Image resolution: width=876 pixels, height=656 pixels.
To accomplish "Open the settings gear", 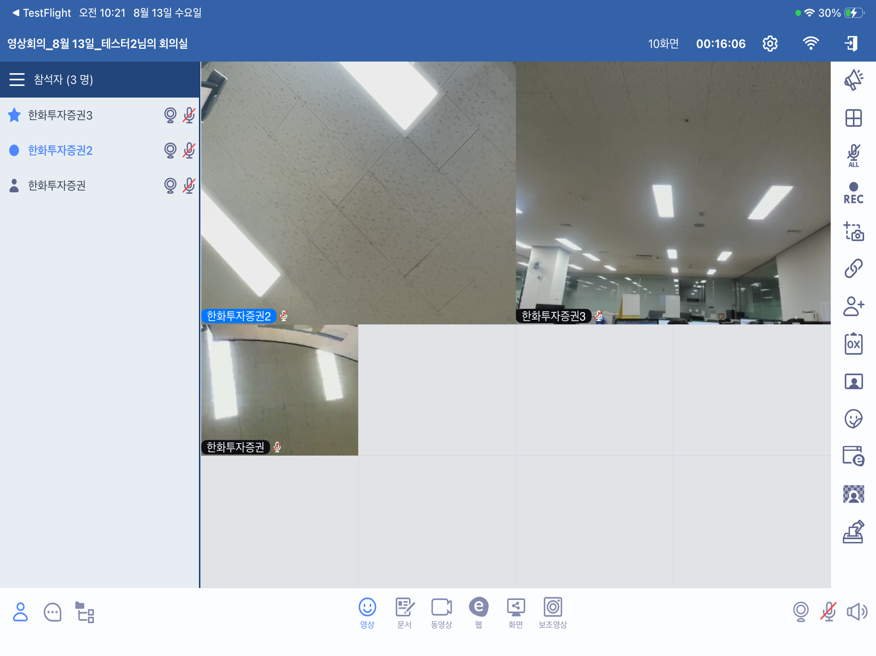I will [770, 44].
